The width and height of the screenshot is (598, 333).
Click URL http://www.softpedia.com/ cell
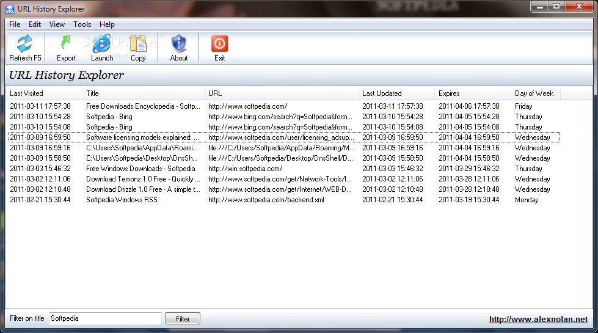(x=247, y=106)
